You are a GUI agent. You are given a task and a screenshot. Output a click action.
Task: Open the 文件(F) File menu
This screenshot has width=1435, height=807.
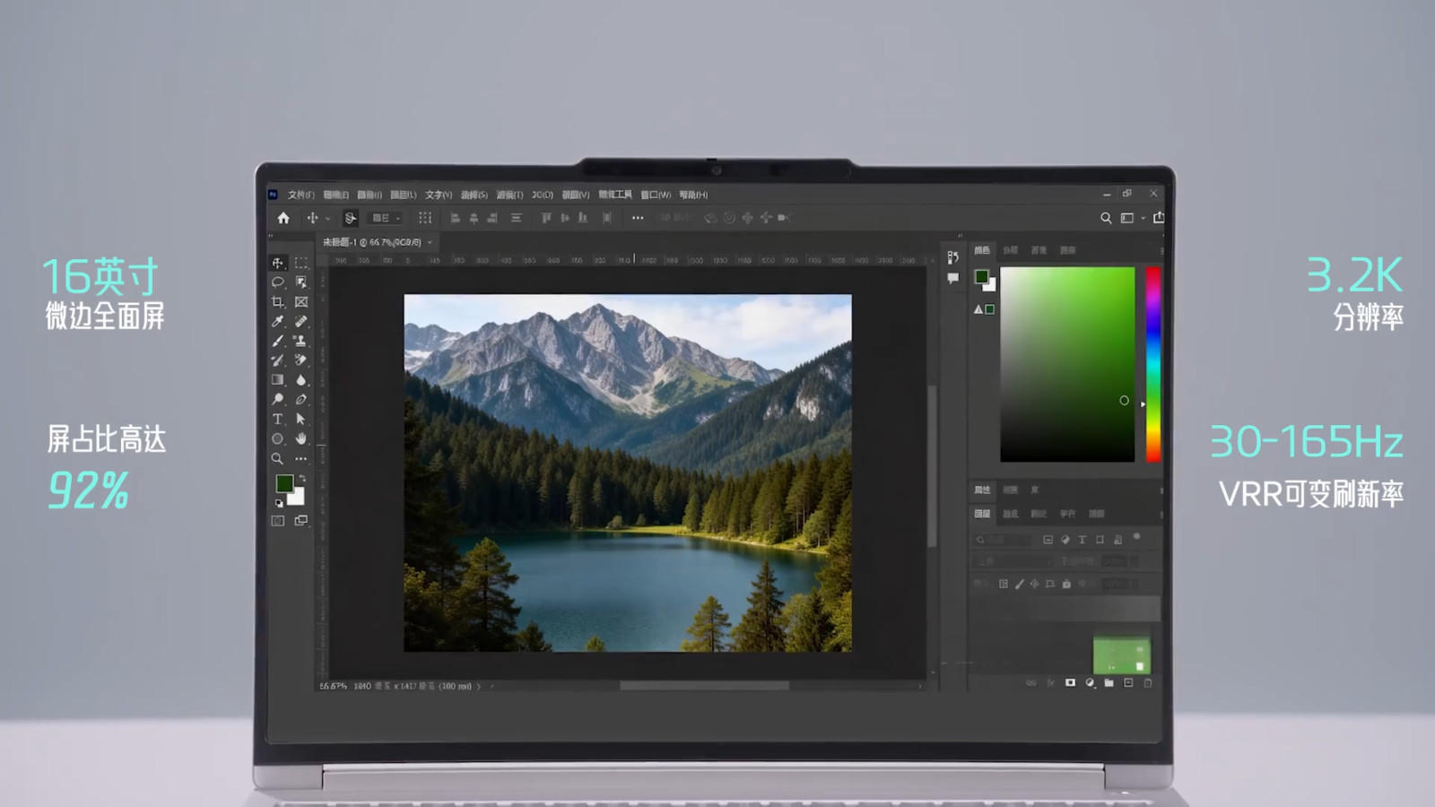point(300,195)
